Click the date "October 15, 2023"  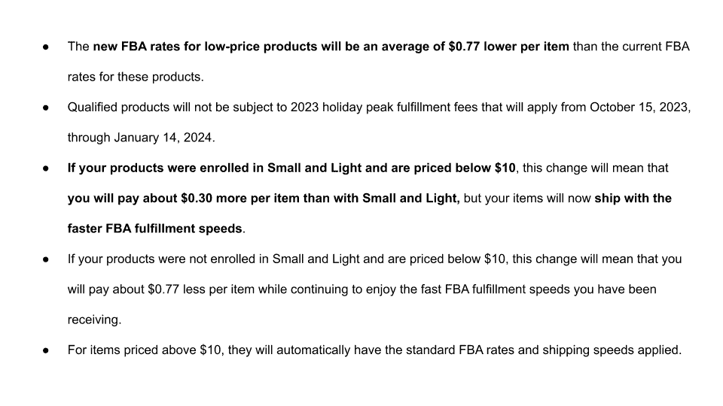(x=639, y=108)
